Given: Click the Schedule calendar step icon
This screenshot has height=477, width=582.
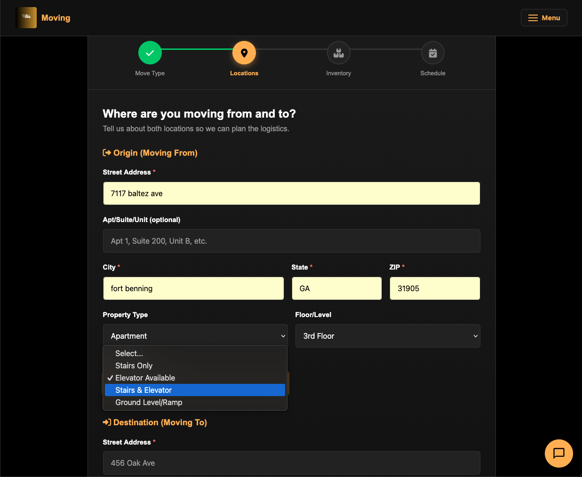Looking at the screenshot, I should (x=432, y=53).
